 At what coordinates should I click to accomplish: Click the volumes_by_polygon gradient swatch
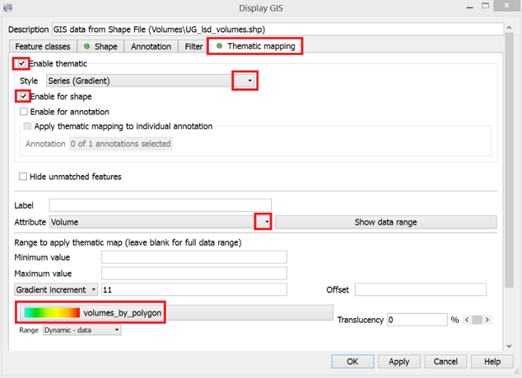click(52, 312)
